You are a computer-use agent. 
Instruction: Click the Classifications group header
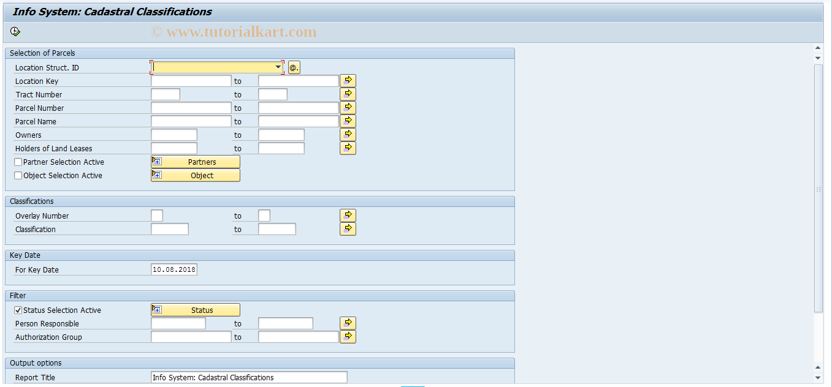[x=259, y=201]
